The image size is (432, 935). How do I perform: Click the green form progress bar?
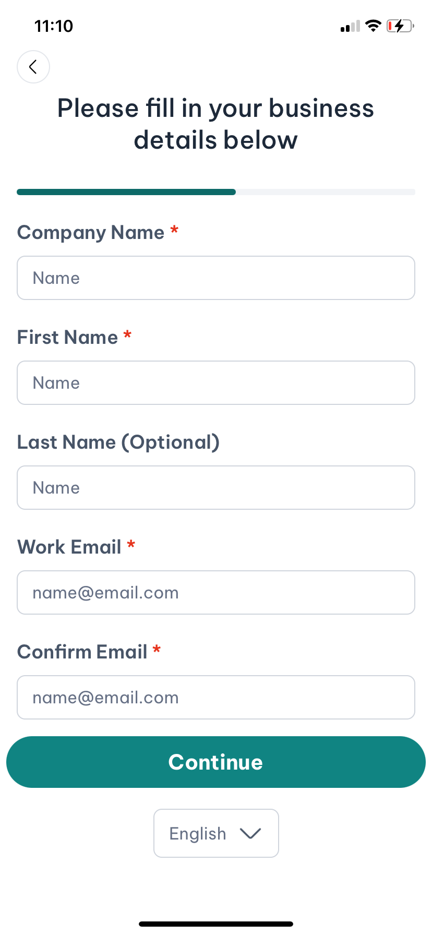pos(126,192)
